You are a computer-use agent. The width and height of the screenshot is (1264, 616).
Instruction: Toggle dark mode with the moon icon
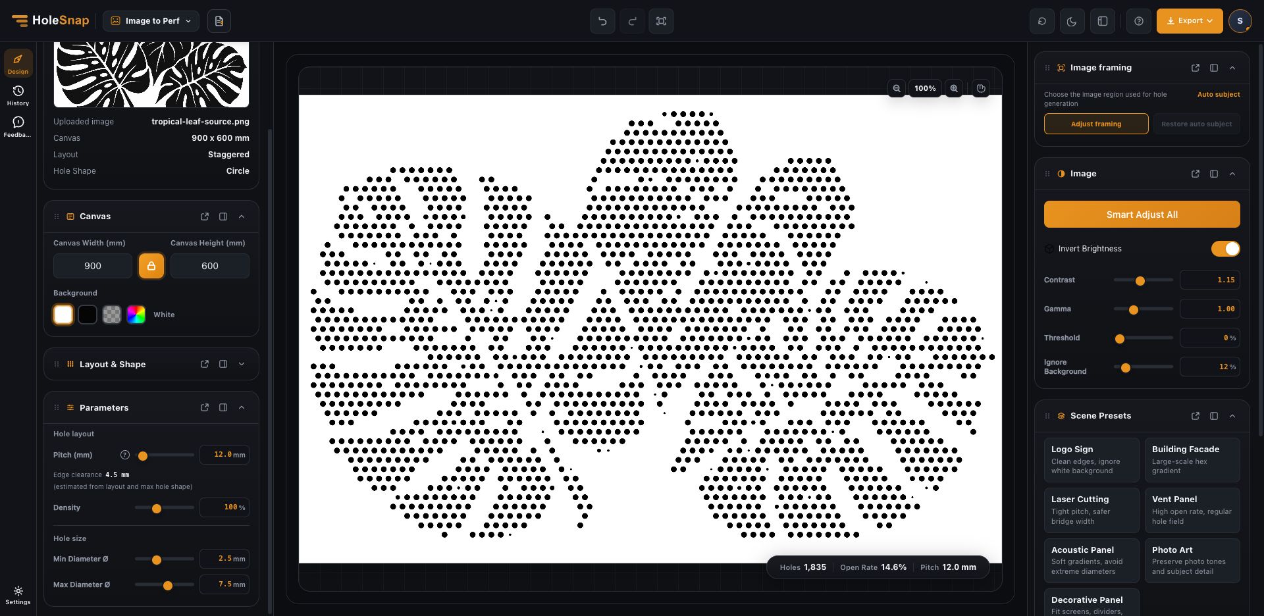pos(1072,21)
